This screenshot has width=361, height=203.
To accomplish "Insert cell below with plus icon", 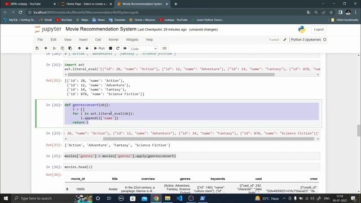I will coord(46,48).
